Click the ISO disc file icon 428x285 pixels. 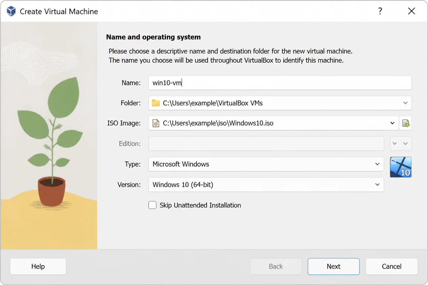(156, 123)
